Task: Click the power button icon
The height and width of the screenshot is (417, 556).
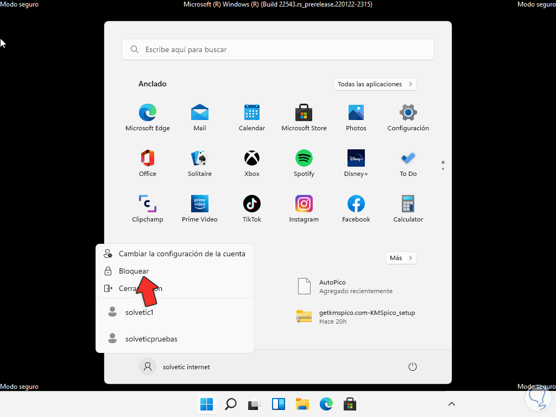Action: (x=413, y=367)
